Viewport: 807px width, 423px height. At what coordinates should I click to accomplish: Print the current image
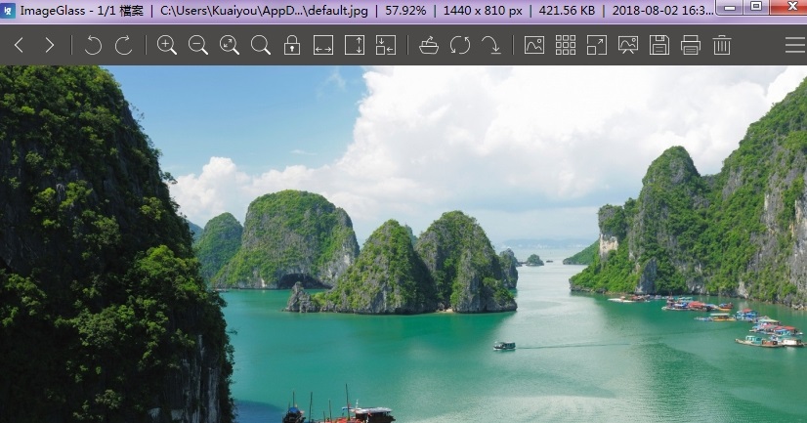(691, 45)
